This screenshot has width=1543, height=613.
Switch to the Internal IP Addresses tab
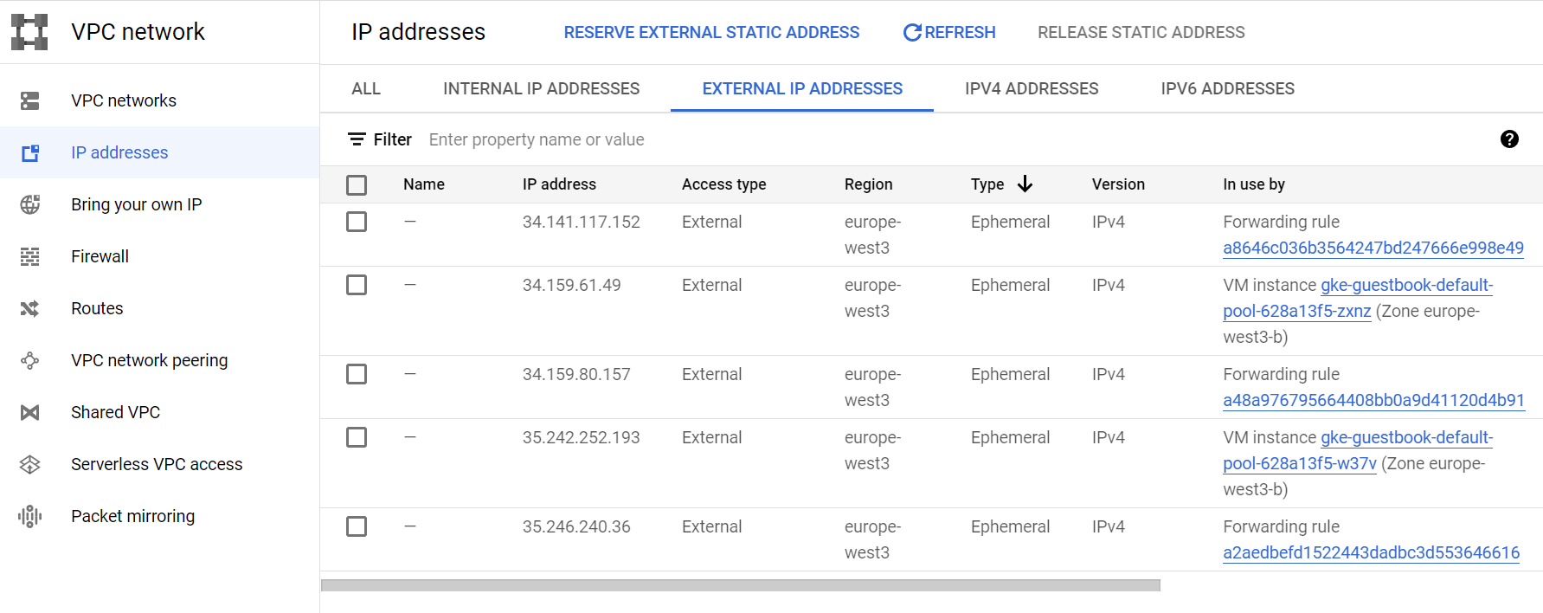click(x=541, y=89)
